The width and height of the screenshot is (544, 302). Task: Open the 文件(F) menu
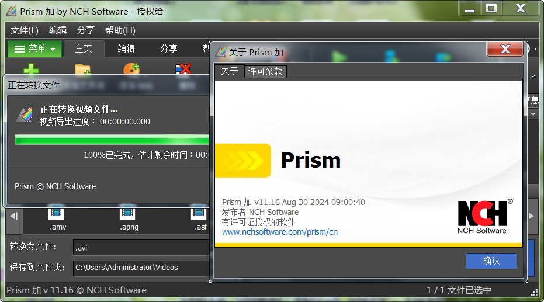[x=25, y=30]
